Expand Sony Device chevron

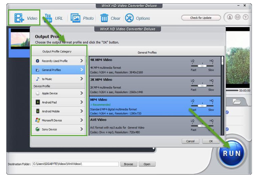(81, 129)
